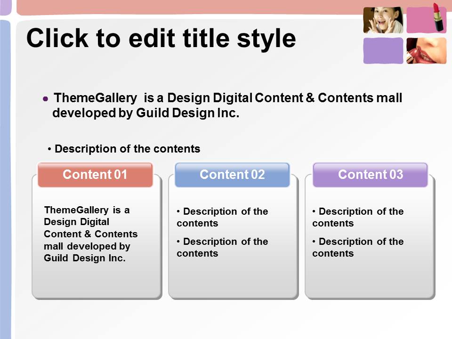
Task: Select the red lips close-up photo
Action: point(426,50)
